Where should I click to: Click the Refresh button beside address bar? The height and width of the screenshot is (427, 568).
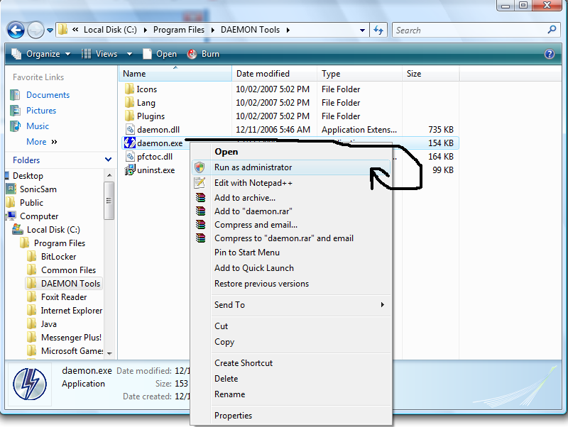click(x=378, y=30)
